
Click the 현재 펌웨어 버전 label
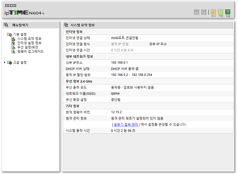click(78, 112)
